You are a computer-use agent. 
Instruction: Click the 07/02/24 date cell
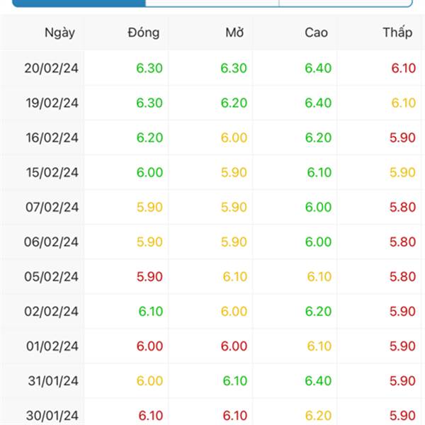tap(52, 208)
